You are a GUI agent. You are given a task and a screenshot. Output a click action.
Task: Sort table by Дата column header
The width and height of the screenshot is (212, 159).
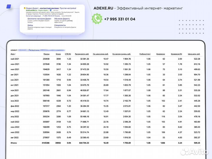pos(13,54)
